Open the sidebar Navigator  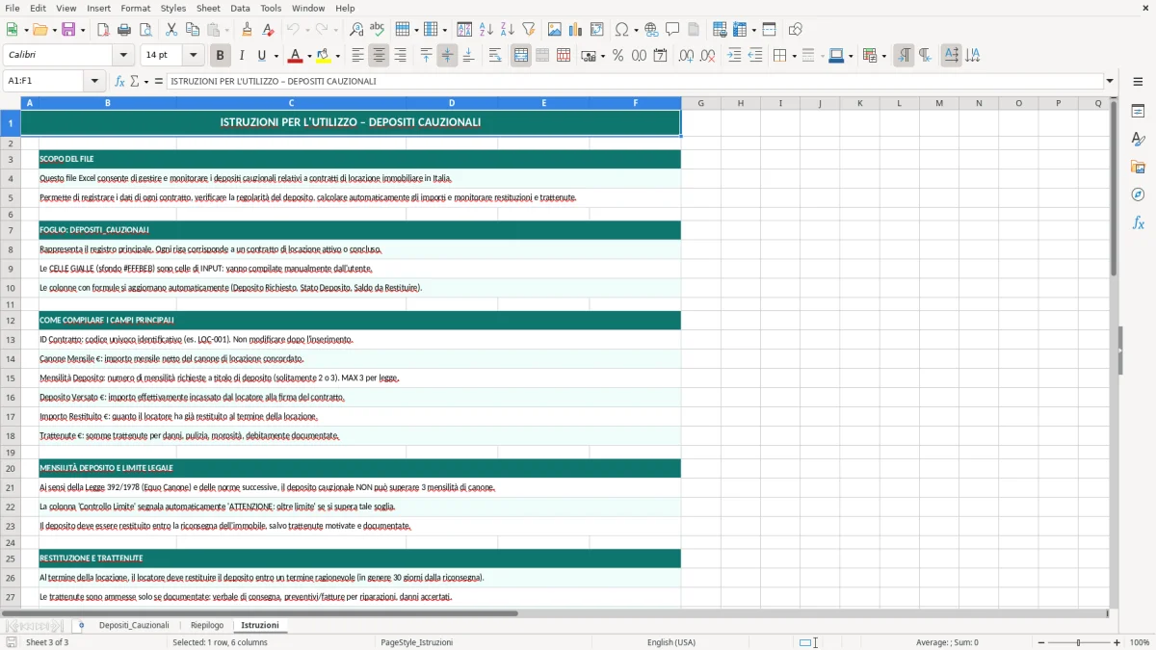pyautogui.click(x=1138, y=195)
